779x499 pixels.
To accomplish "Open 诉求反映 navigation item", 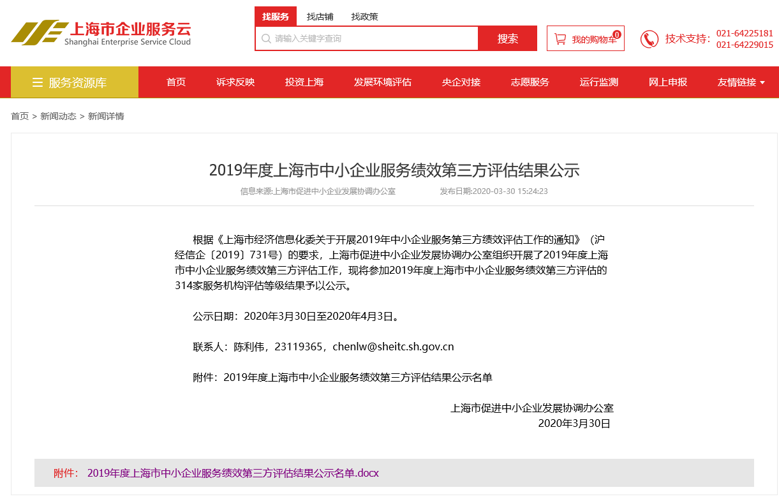I will (235, 82).
